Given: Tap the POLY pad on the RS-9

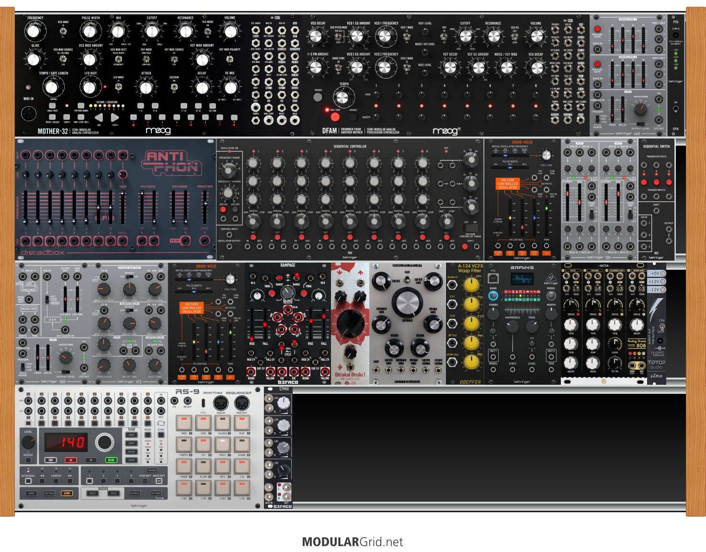Looking at the screenshot, I should click(x=223, y=445).
